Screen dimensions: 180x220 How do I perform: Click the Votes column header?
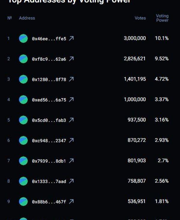pyautogui.click(x=140, y=18)
